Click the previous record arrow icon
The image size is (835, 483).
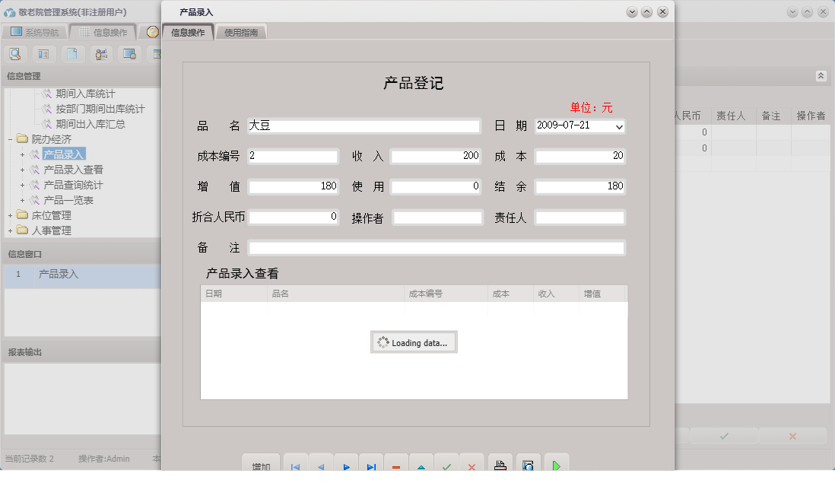click(x=319, y=464)
